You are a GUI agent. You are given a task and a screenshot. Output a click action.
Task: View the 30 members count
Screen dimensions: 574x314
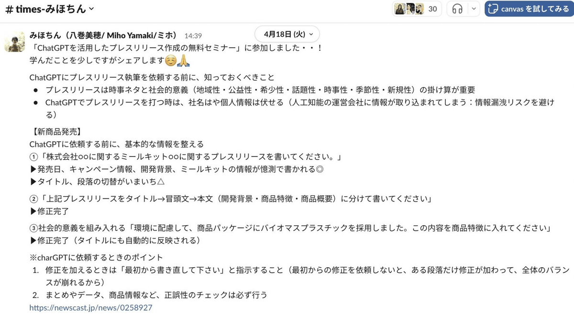pyautogui.click(x=433, y=9)
